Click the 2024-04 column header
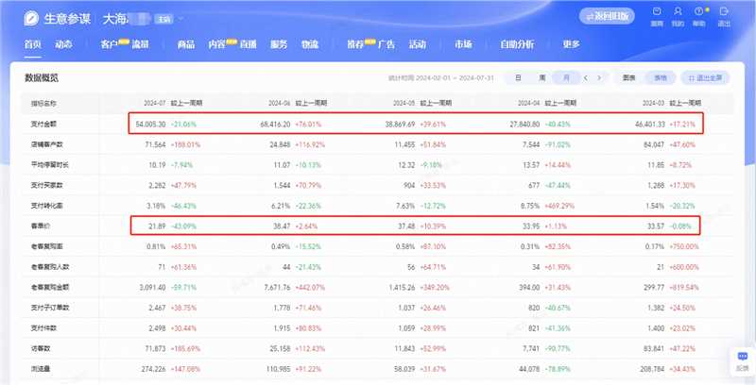Viewport: 756px width, 385px height. [x=529, y=103]
